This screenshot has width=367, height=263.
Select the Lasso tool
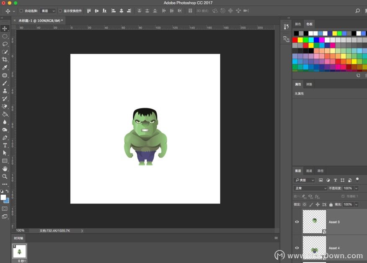click(x=5, y=44)
